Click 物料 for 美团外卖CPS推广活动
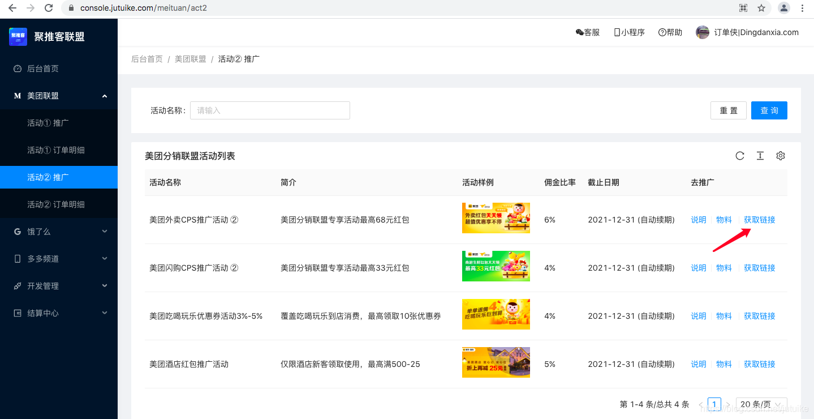 [724, 220]
